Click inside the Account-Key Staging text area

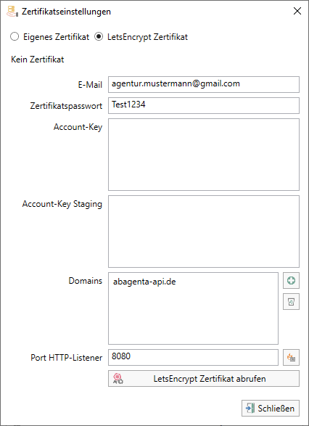pyautogui.click(x=204, y=232)
